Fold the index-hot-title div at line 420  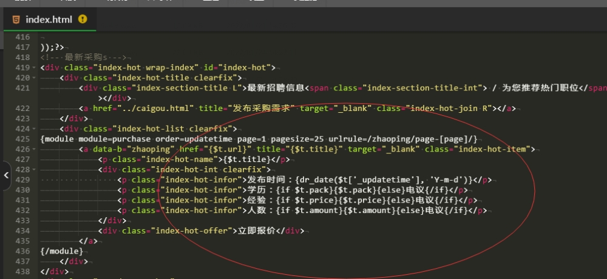pos(35,78)
